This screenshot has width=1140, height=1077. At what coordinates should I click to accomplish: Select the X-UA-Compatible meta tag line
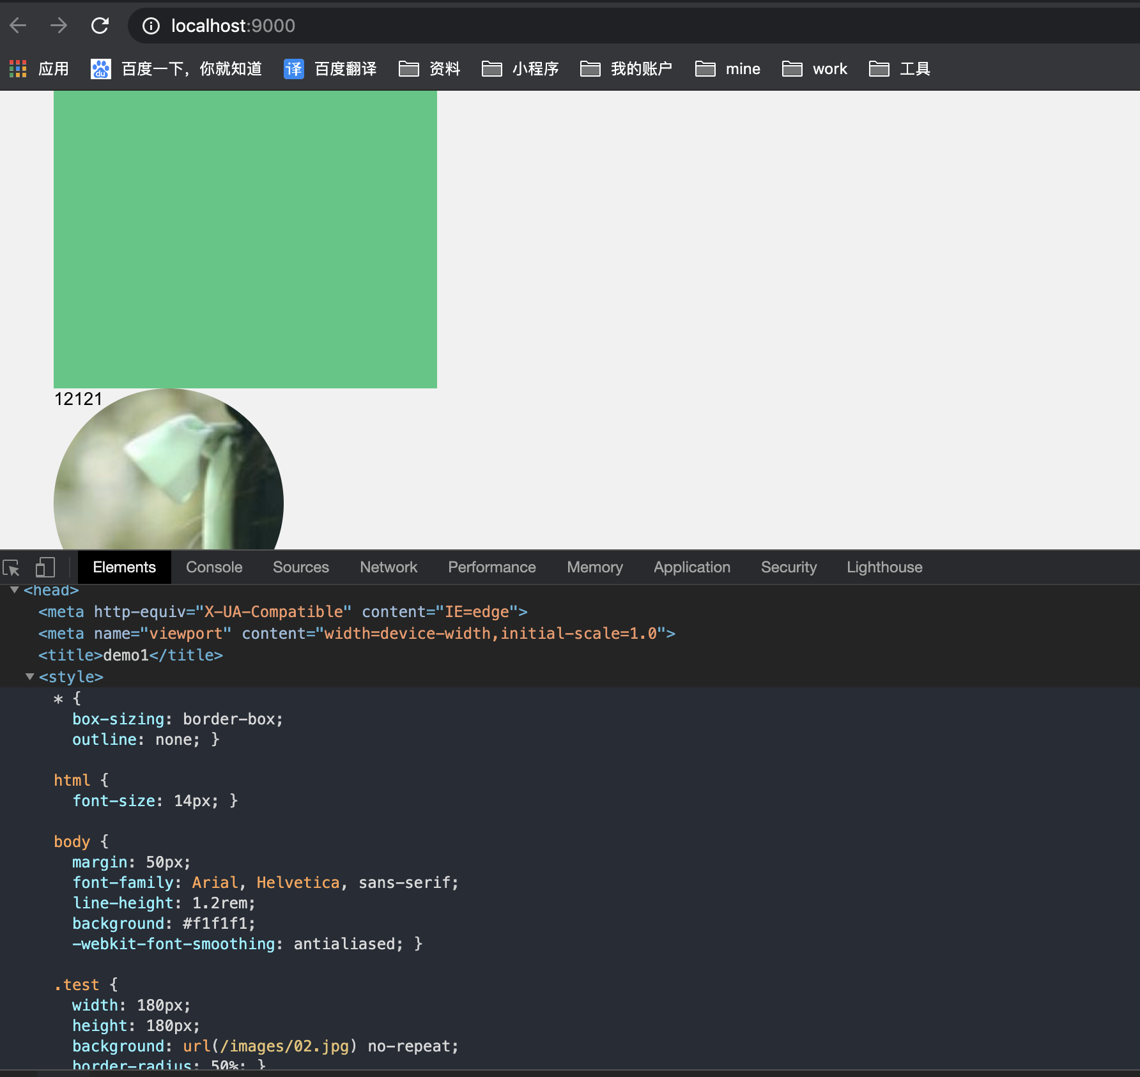point(283,612)
